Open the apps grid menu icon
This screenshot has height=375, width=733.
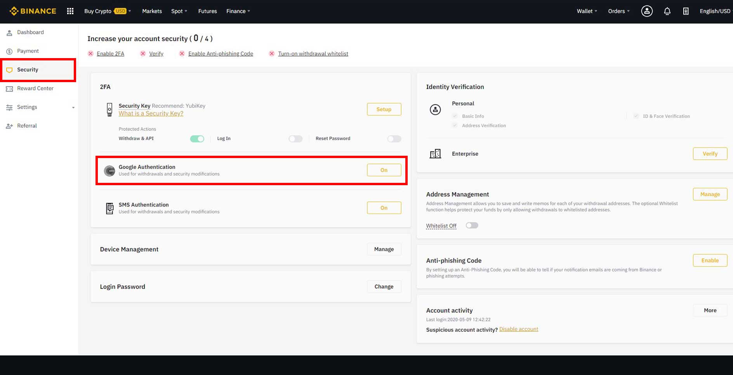[70, 11]
